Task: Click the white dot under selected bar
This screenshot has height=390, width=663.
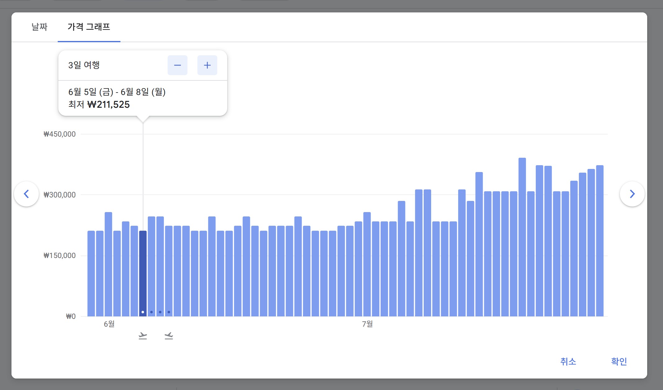Action: point(143,312)
